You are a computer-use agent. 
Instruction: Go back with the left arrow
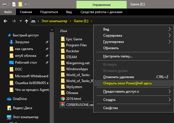point(5,21)
